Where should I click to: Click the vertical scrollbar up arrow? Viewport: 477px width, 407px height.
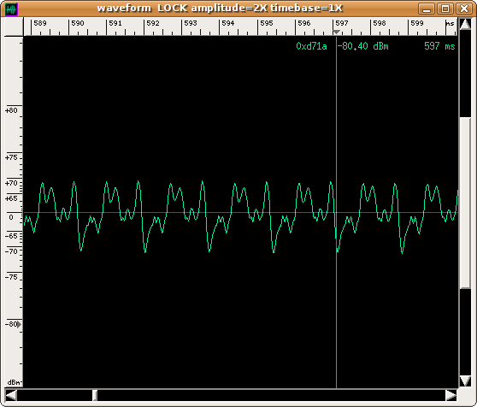coord(465,24)
